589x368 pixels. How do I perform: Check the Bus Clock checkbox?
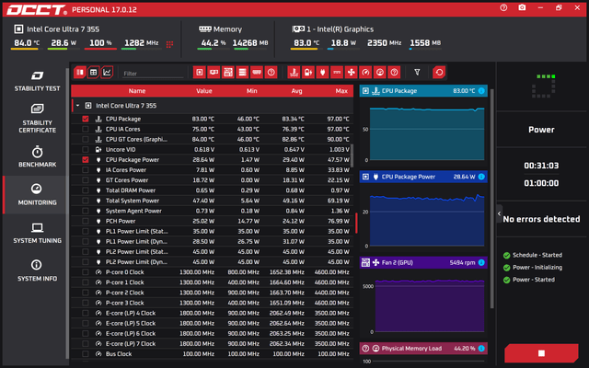tap(86, 353)
